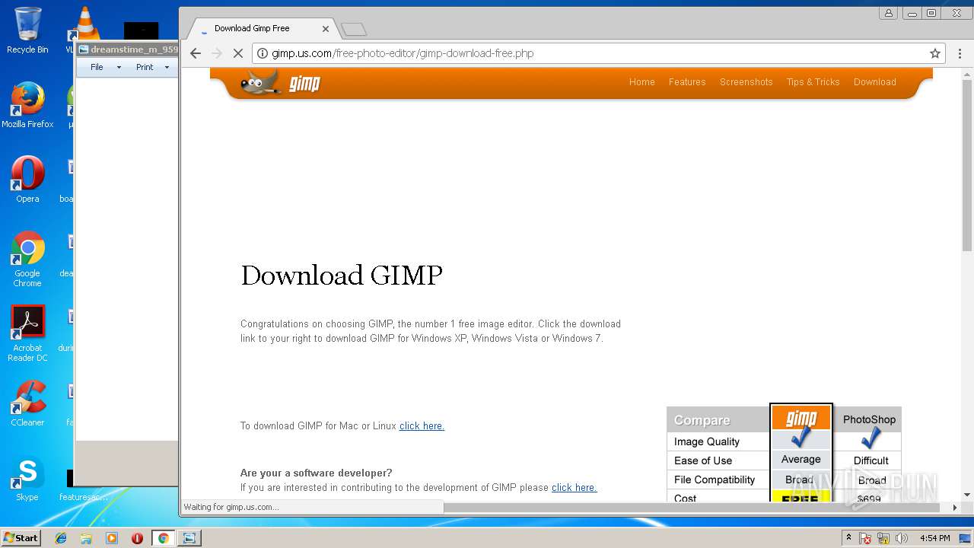974x548 pixels.
Task: Switch to photo viewer taskbar button
Action: (189, 538)
